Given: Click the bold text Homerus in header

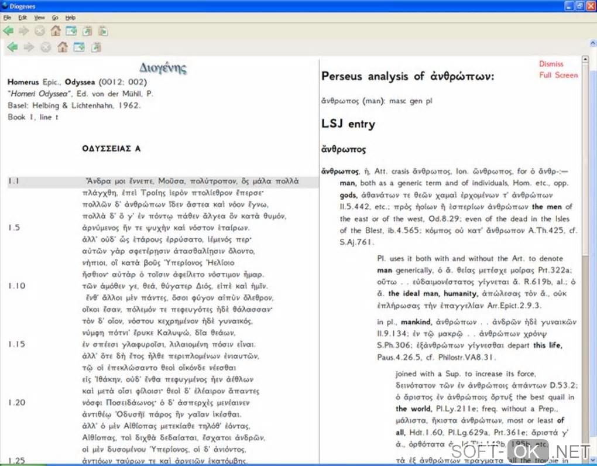Looking at the screenshot, I should (23, 82).
